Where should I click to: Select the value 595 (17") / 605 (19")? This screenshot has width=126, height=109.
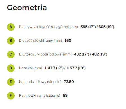click(x=97, y=27)
